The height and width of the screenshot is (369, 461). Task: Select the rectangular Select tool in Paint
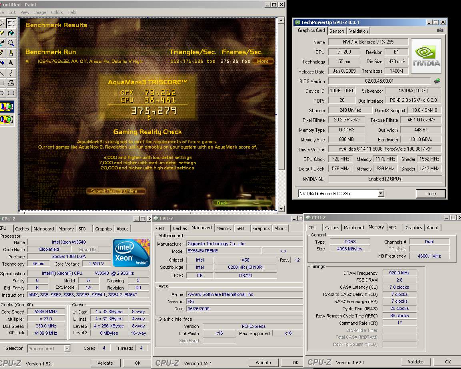pos(11,23)
